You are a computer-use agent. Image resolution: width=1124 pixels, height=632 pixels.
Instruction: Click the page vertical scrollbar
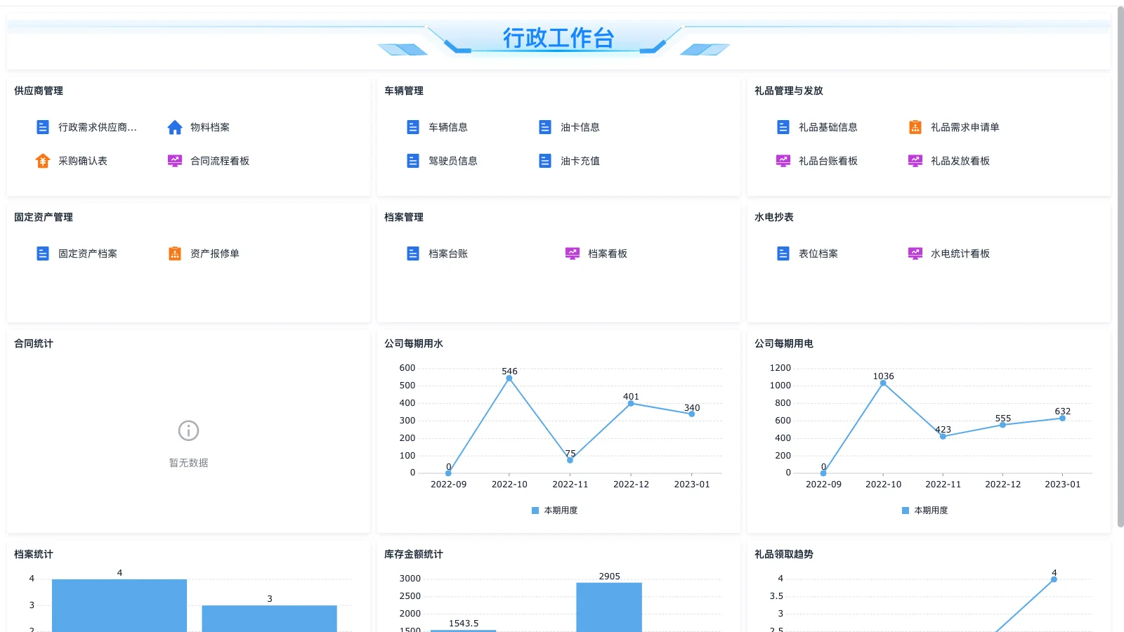click(1120, 267)
